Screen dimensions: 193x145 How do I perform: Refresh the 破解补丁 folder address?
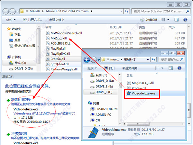[153, 60]
